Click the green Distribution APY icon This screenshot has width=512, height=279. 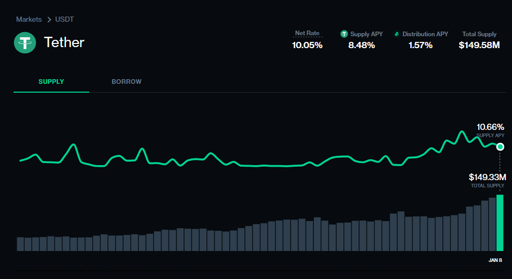(397, 34)
